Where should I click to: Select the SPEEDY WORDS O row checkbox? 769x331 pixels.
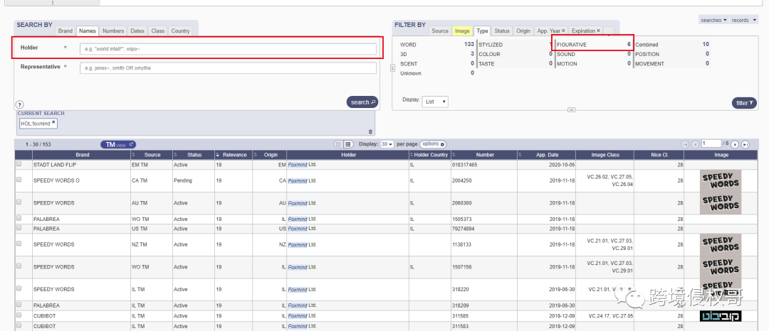[19, 180]
